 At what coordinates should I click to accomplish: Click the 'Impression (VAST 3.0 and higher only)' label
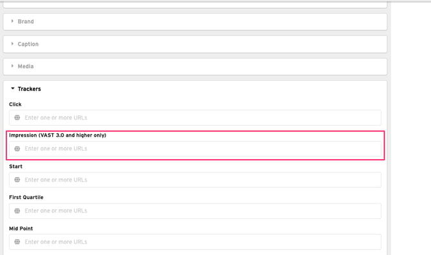tap(58, 135)
